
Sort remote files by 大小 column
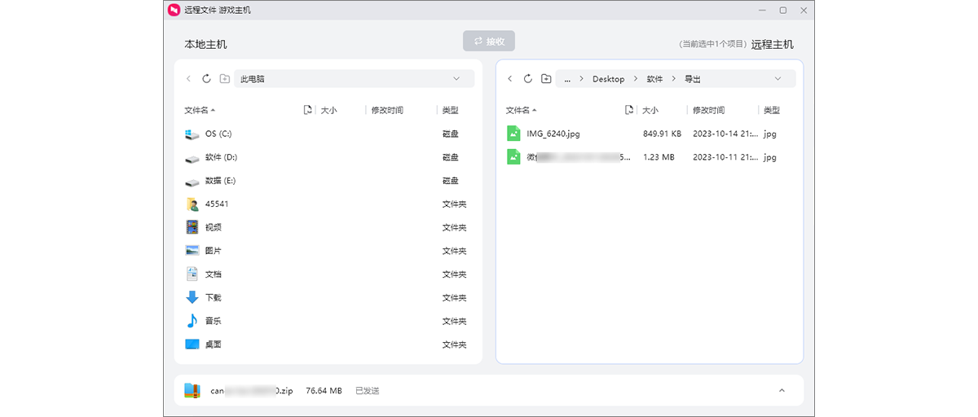tap(650, 110)
